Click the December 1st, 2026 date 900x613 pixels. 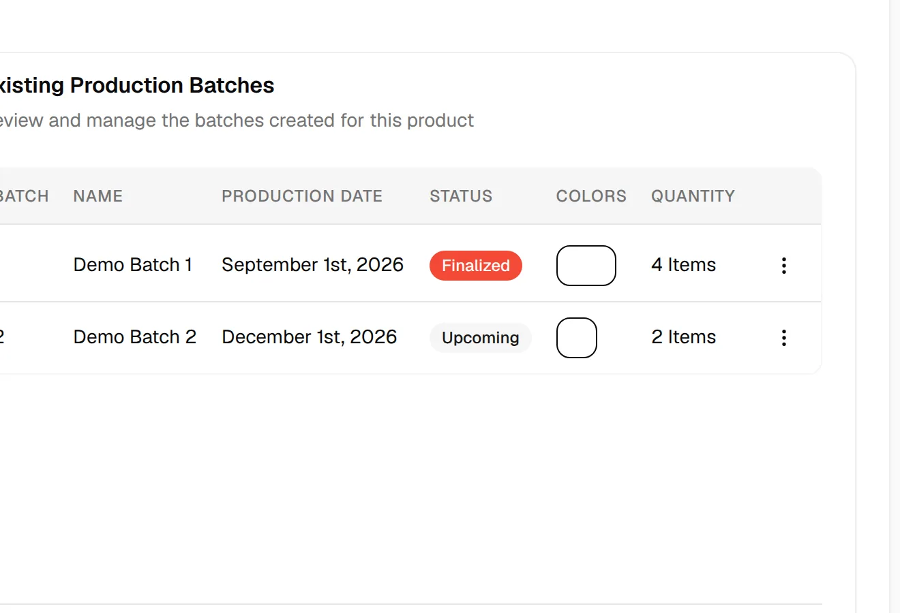pyautogui.click(x=310, y=337)
